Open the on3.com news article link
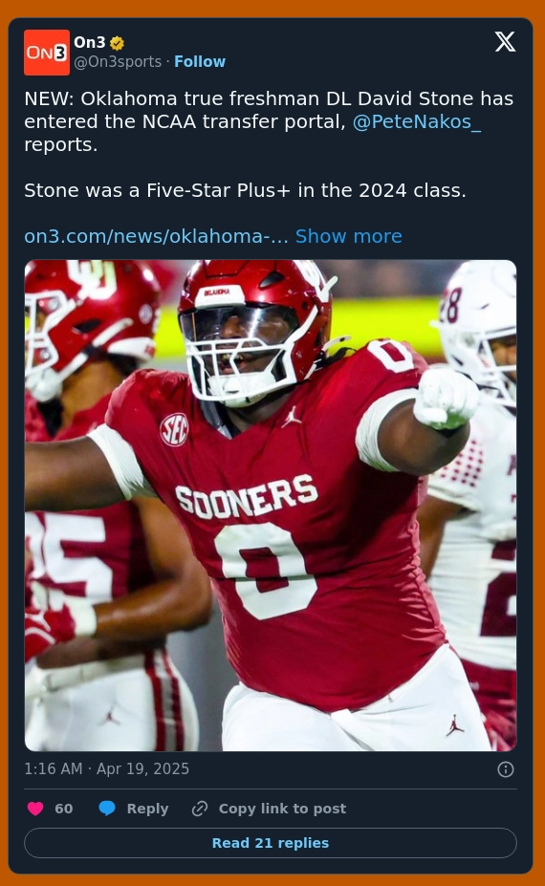Viewport: 545px width, 886px height. point(156,236)
